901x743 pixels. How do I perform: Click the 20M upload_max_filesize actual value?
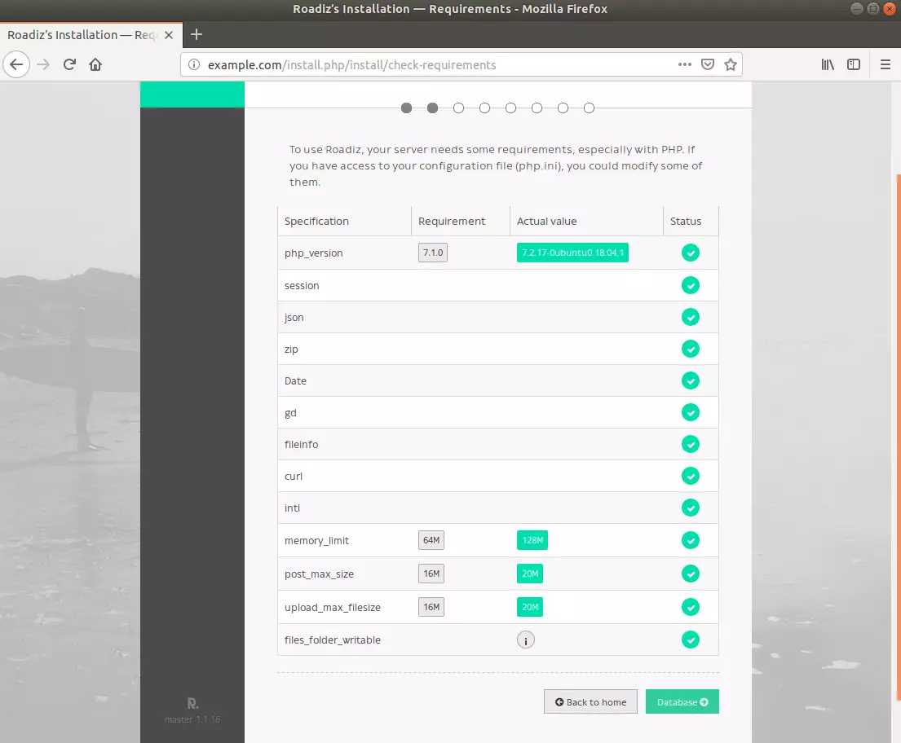click(x=530, y=607)
